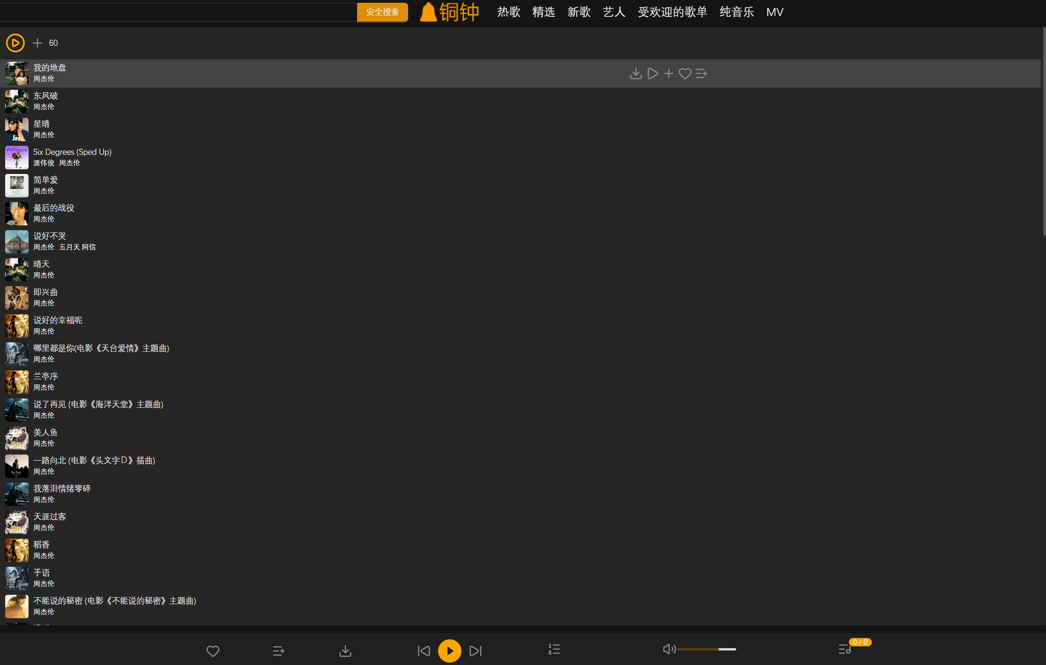Click add-to-playlist icon in bottom bar
The height and width of the screenshot is (665, 1046).
tap(278, 651)
